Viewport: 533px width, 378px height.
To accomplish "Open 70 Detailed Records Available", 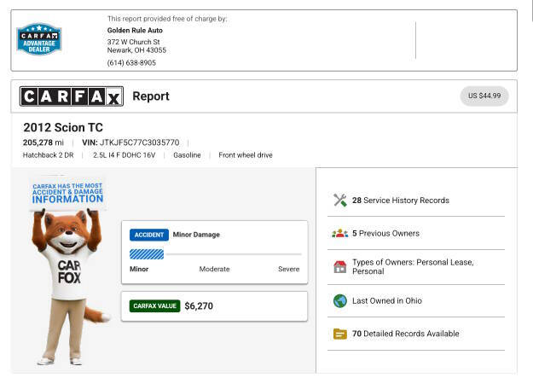I will tap(406, 334).
